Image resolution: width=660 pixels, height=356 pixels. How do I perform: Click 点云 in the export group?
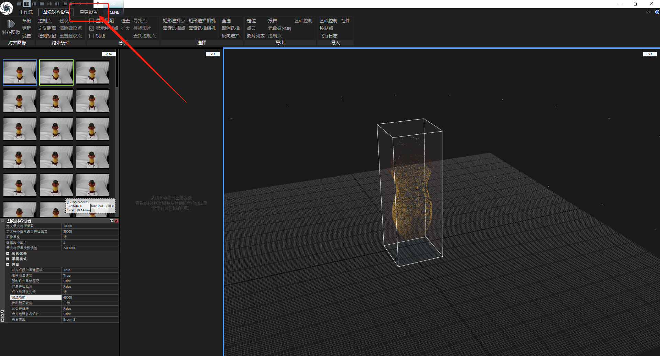pyautogui.click(x=251, y=28)
